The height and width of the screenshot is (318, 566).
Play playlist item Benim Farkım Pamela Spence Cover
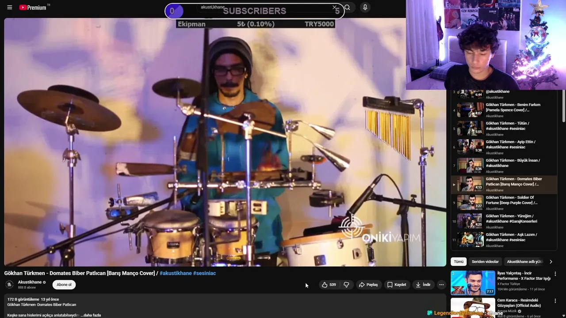coord(504,110)
